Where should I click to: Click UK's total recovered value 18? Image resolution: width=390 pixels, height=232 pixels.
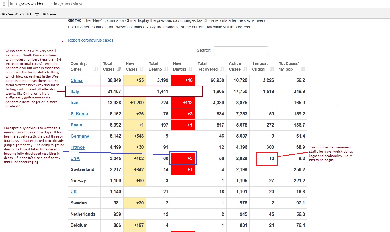pyautogui.click(x=221, y=192)
